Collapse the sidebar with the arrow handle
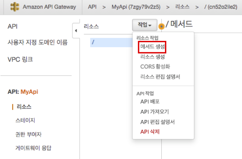 (76, 31)
